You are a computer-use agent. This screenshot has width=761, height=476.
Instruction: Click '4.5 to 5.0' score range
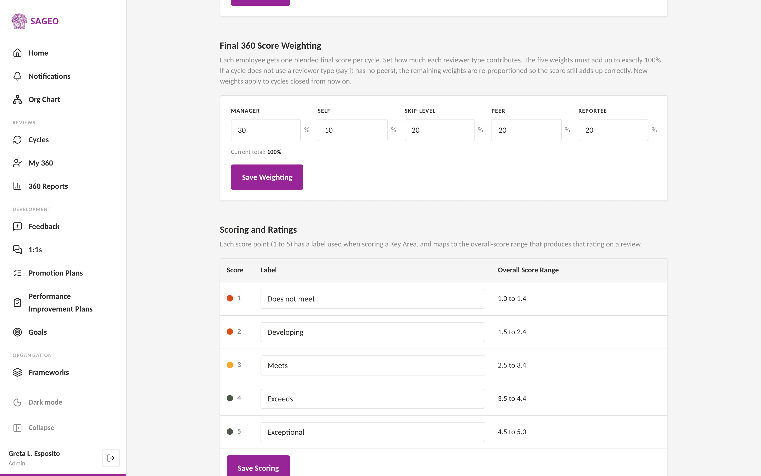[x=512, y=432]
